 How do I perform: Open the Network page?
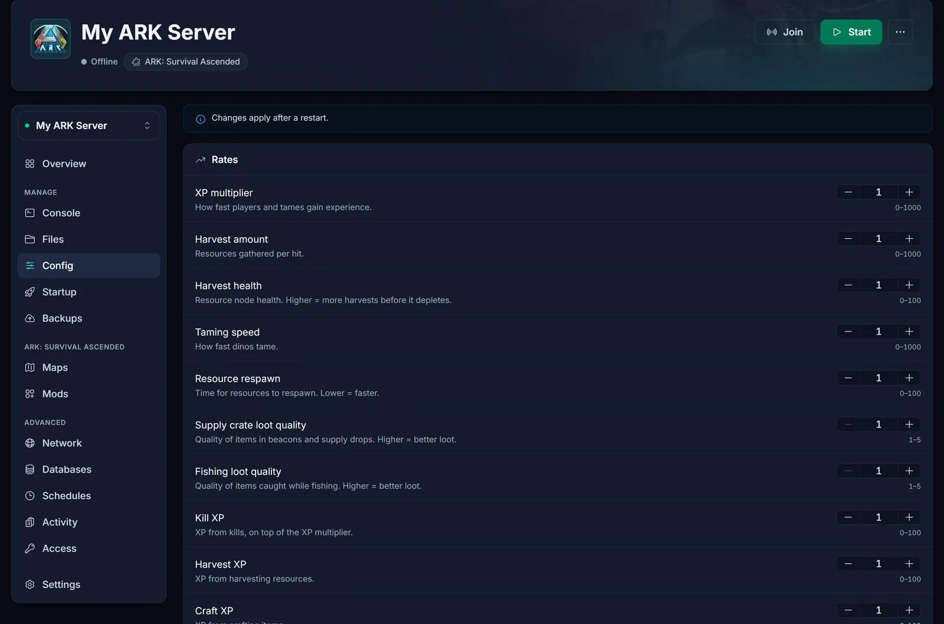(88, 443)
